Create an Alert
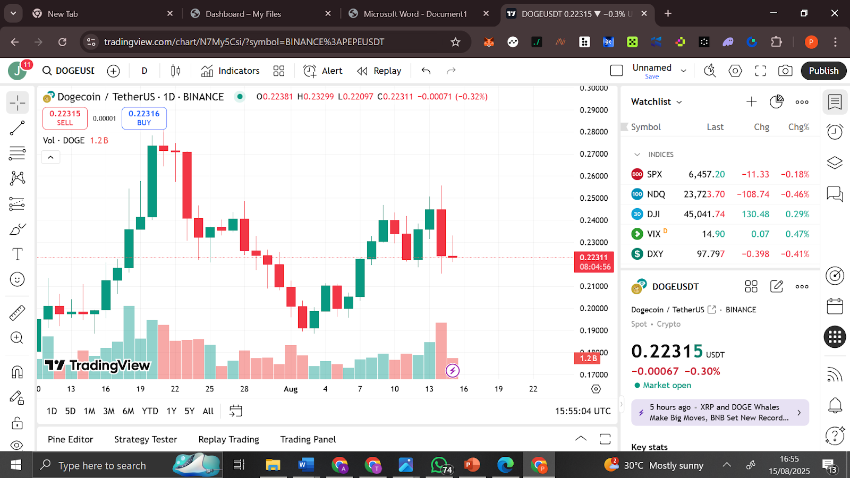This screenshot has height=478, width=850. pyautogui.click(x=323, y=71)
